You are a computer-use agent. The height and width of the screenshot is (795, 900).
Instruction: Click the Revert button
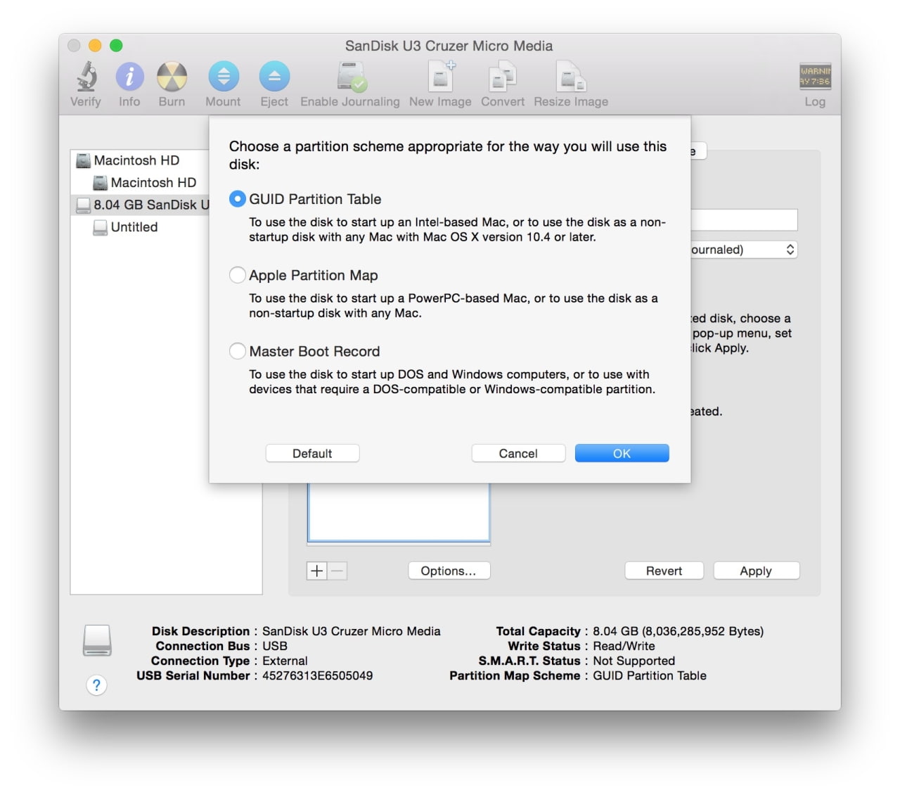(x=664, y=571)
